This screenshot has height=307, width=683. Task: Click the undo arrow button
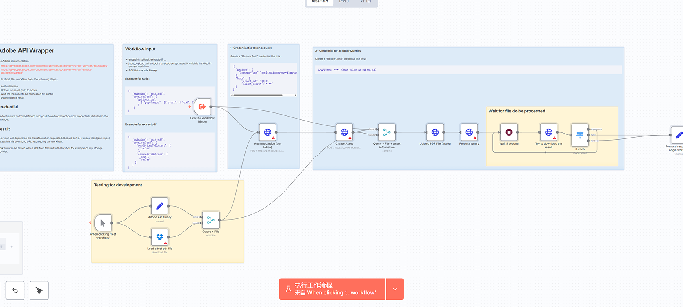click(x=15, y=290)
